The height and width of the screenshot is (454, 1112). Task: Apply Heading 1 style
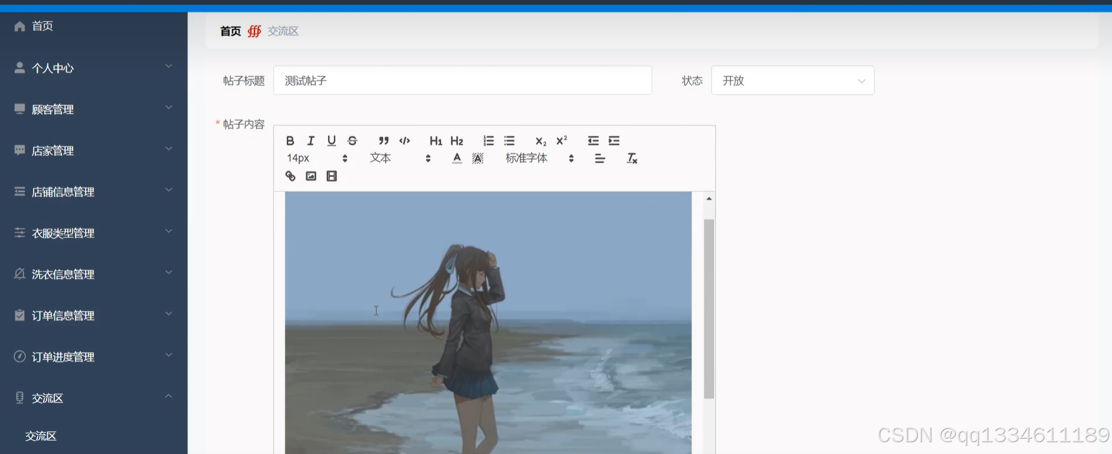click(x=436, y=141)
